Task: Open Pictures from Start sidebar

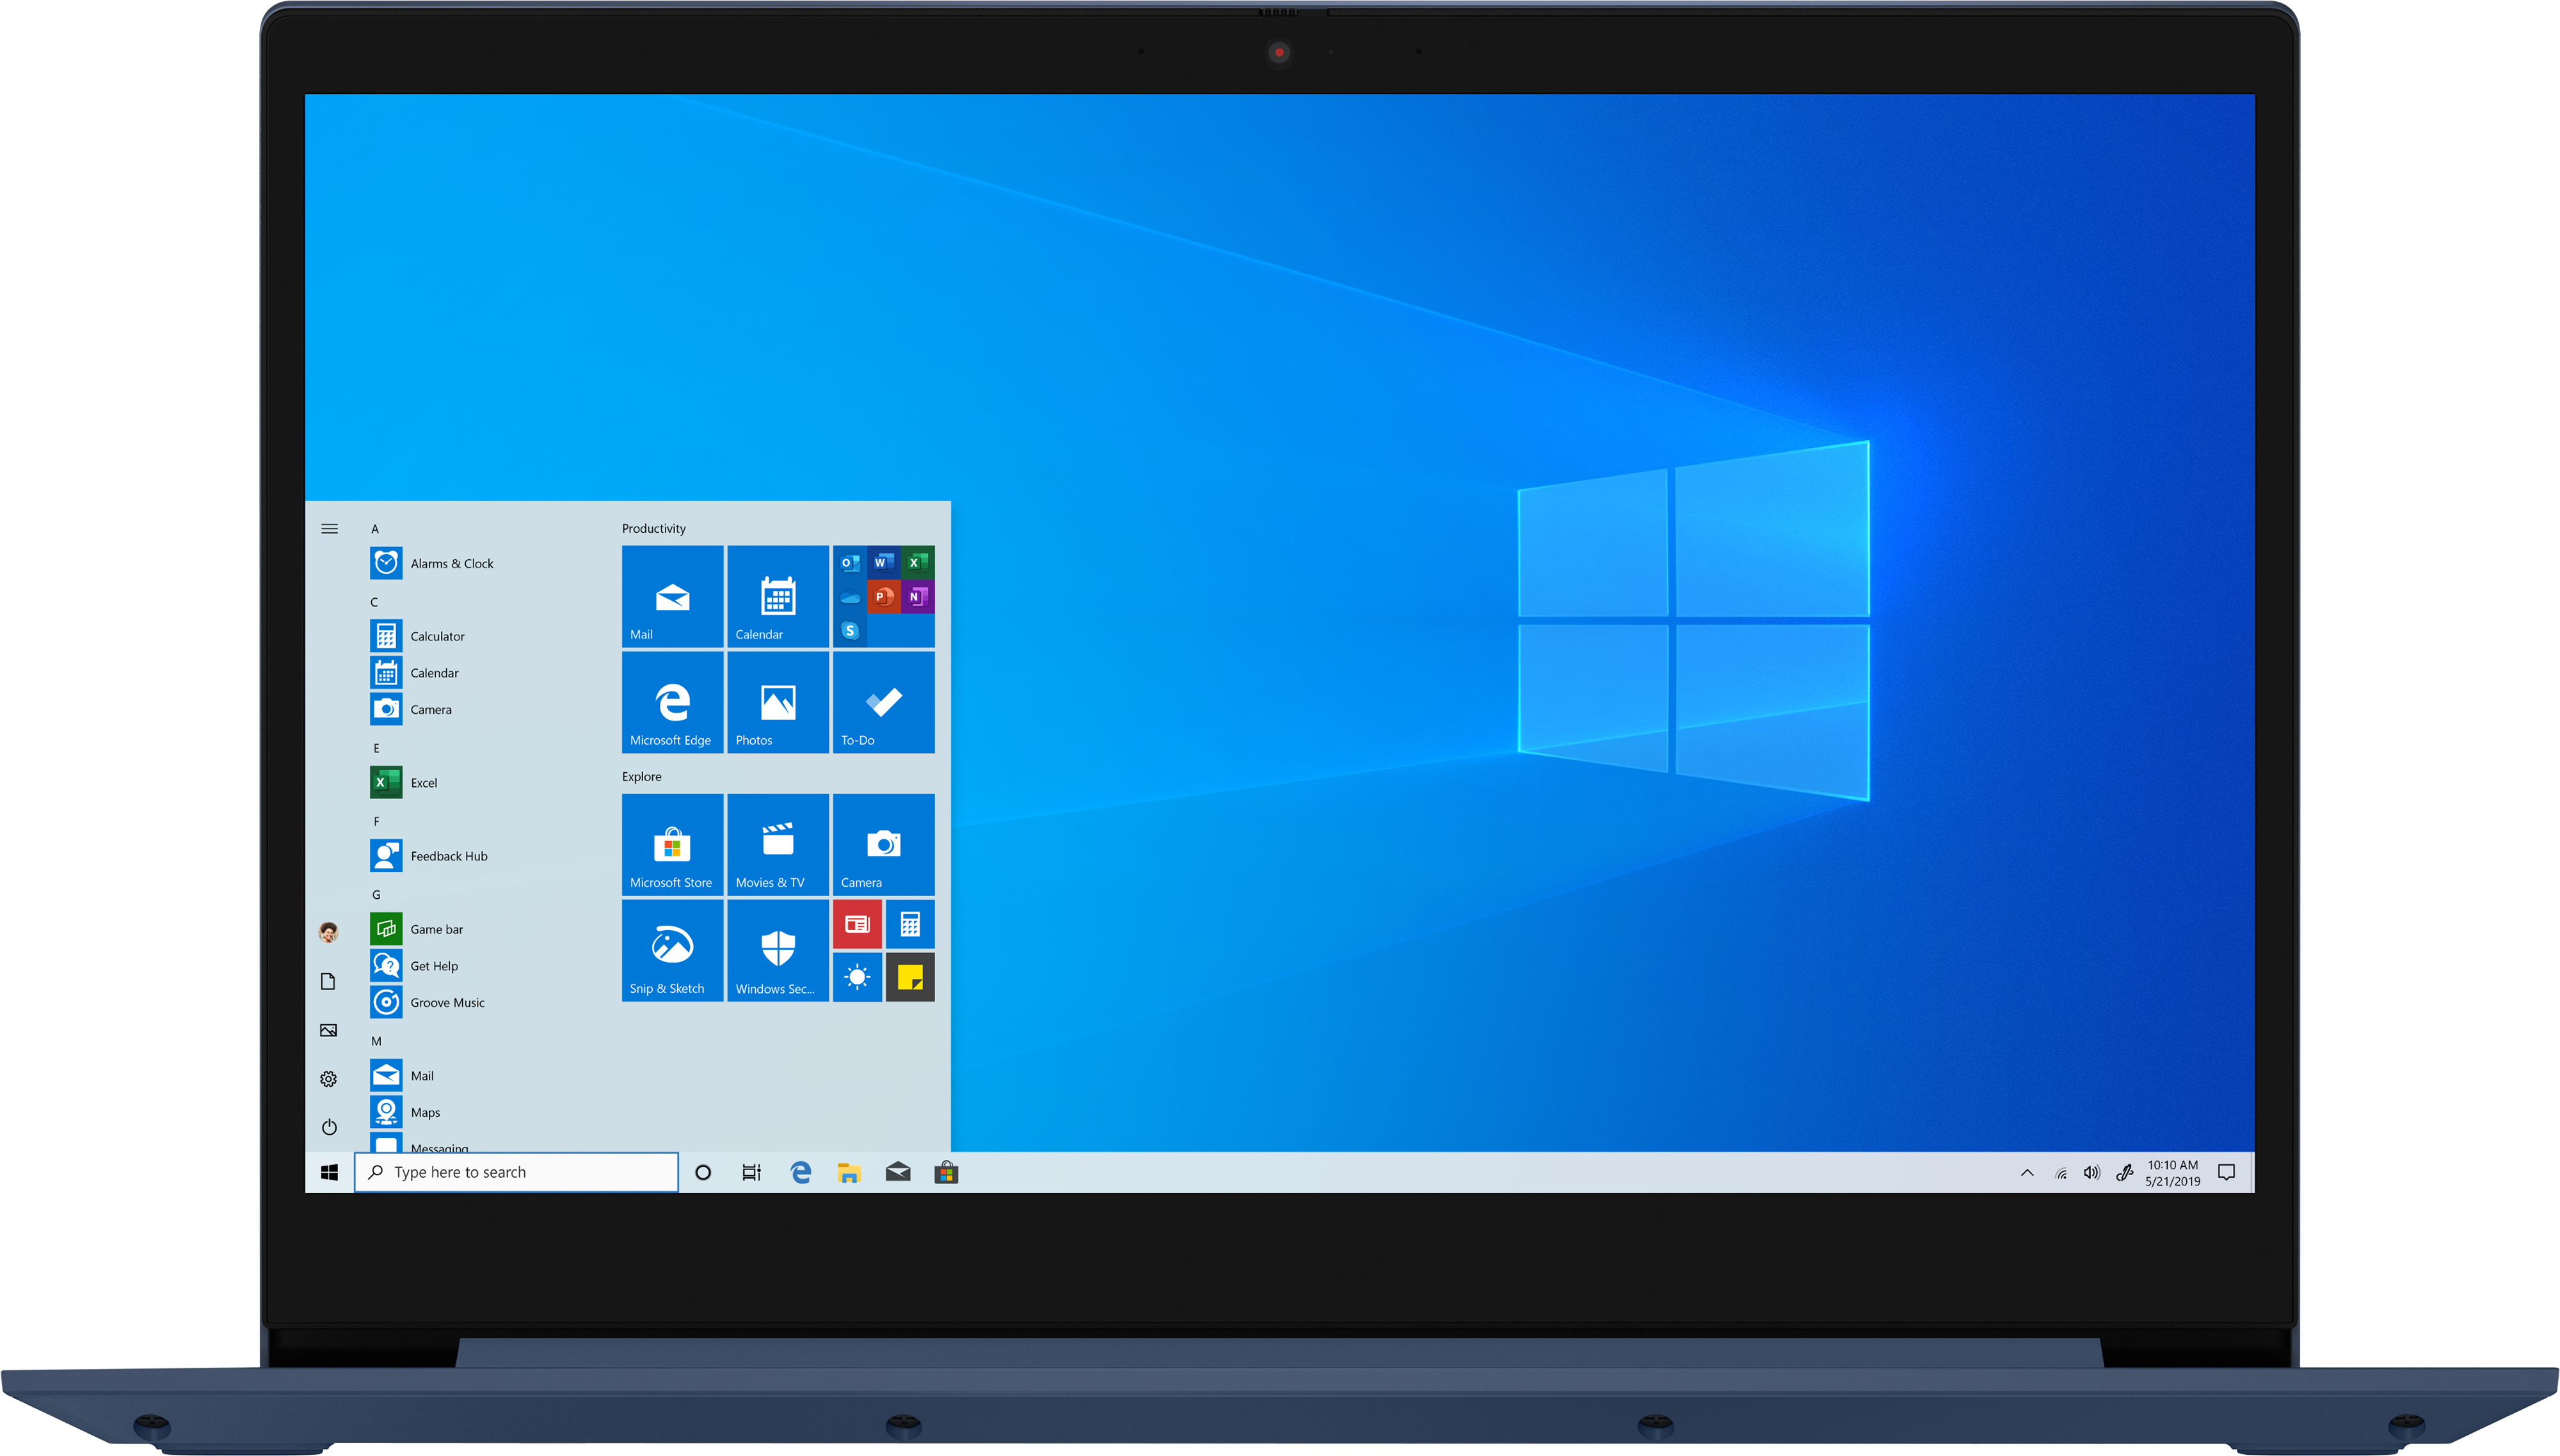Action: (x=328, y=1030)
